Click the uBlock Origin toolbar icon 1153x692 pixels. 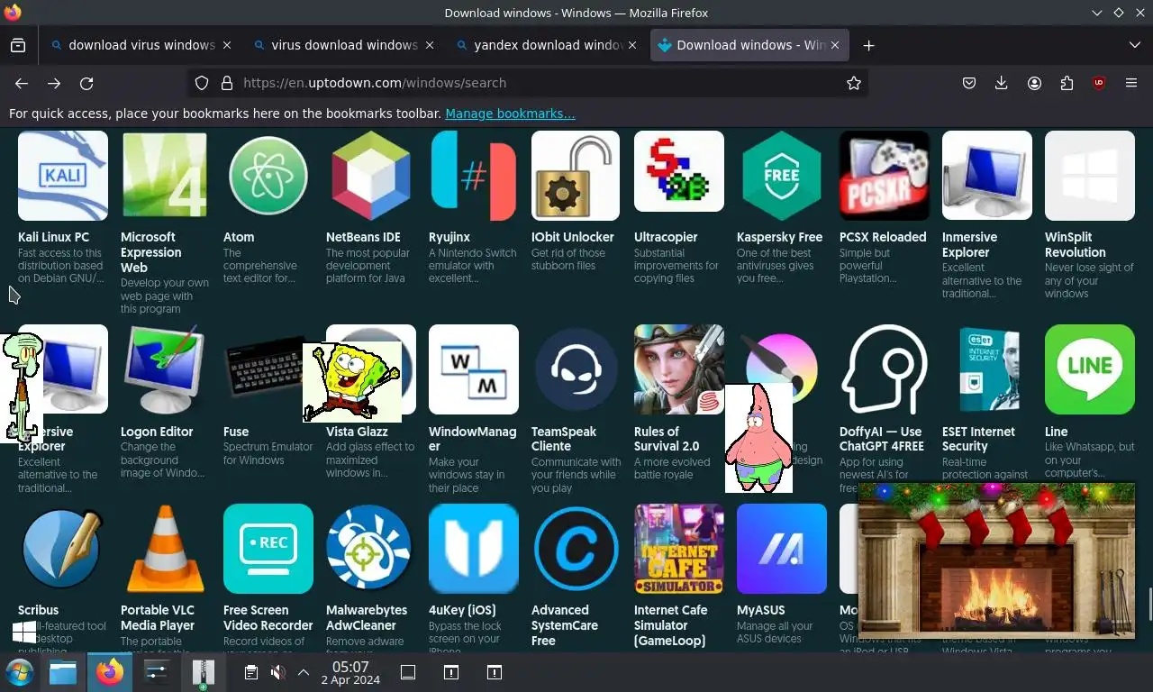pos(1099,83)
